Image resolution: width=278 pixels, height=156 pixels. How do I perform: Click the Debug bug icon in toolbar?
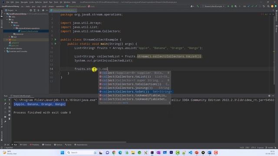232,6
